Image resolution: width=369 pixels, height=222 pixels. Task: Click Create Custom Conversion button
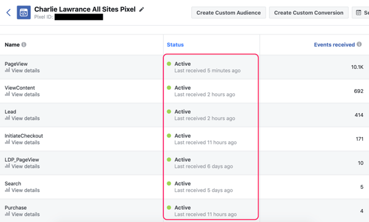[x=309, y=13]
